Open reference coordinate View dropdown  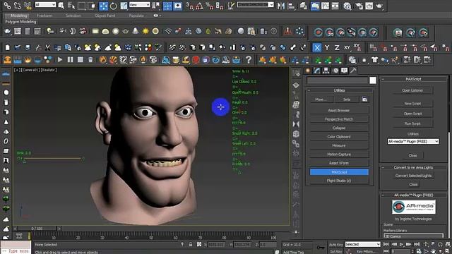pyautogui.click(x=140, y=5)
